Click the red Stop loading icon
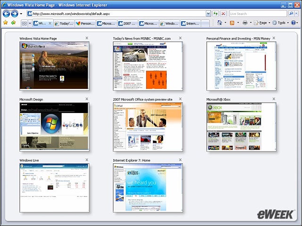 (223, 14)
